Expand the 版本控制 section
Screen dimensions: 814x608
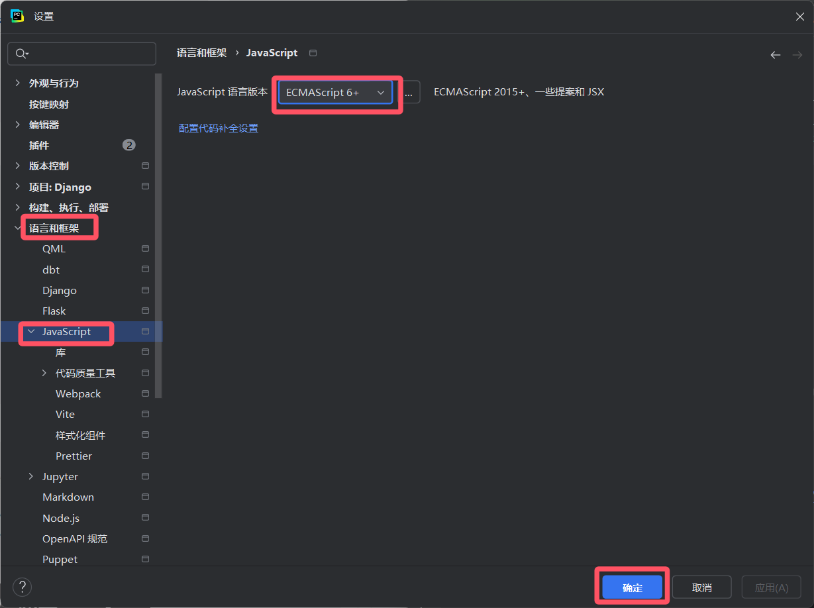(x=18, y=166)
